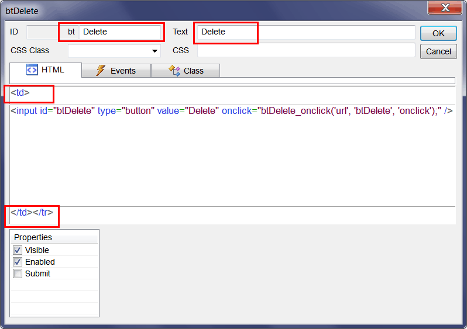Image resolution: width=467 pixels, height=329 pixels.
Task: Click the ID label
Action: point(14,32)
